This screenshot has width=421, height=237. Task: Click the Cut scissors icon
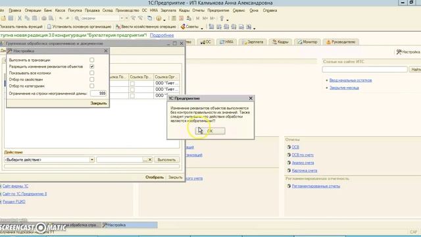20,18
